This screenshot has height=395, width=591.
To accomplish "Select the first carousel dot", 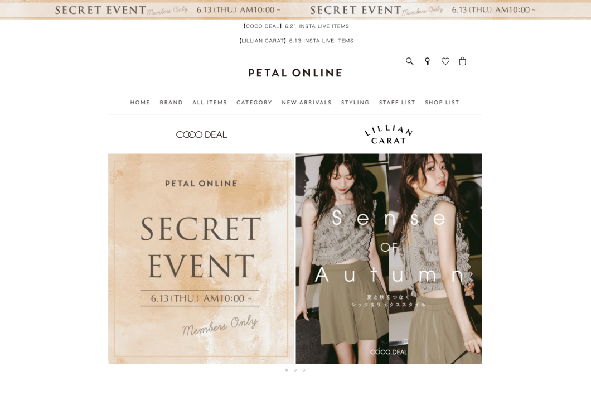I will pos(287,370).
